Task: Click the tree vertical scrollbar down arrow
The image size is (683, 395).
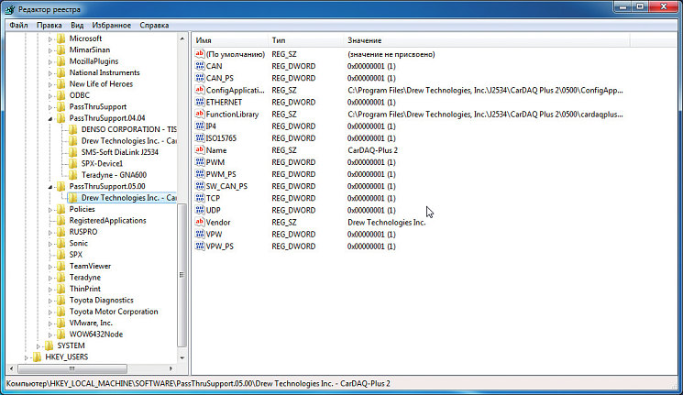Action: pyautogui.click(x=182, y=358)
